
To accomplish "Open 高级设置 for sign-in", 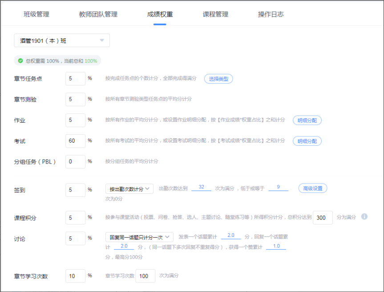I will point(313,188).
